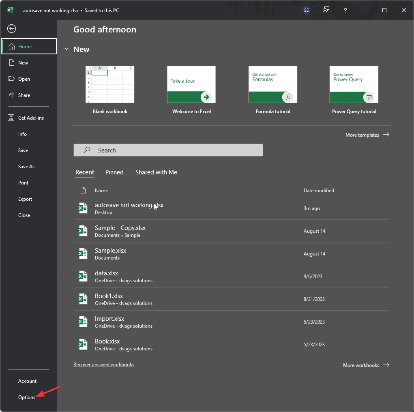Viewport: 414px width, 412px height.
Task: Open Options in the sidebar
Action: tap(27, 397)
